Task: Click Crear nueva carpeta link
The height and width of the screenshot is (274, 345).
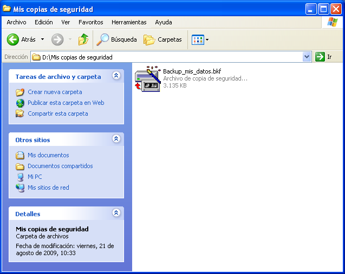Action: click(x=55, y=92)
